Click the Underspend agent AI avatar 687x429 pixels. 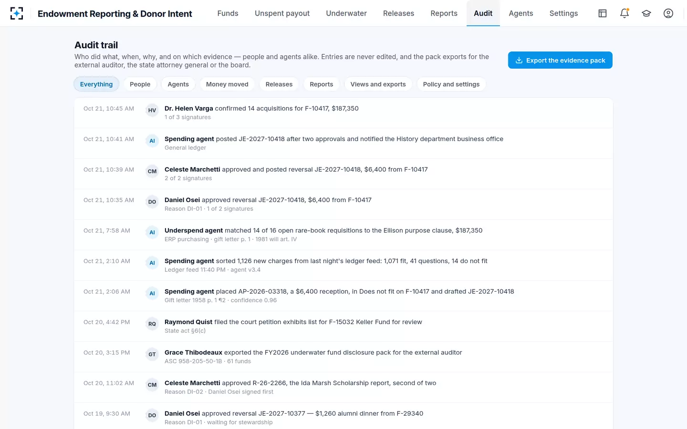152,232
